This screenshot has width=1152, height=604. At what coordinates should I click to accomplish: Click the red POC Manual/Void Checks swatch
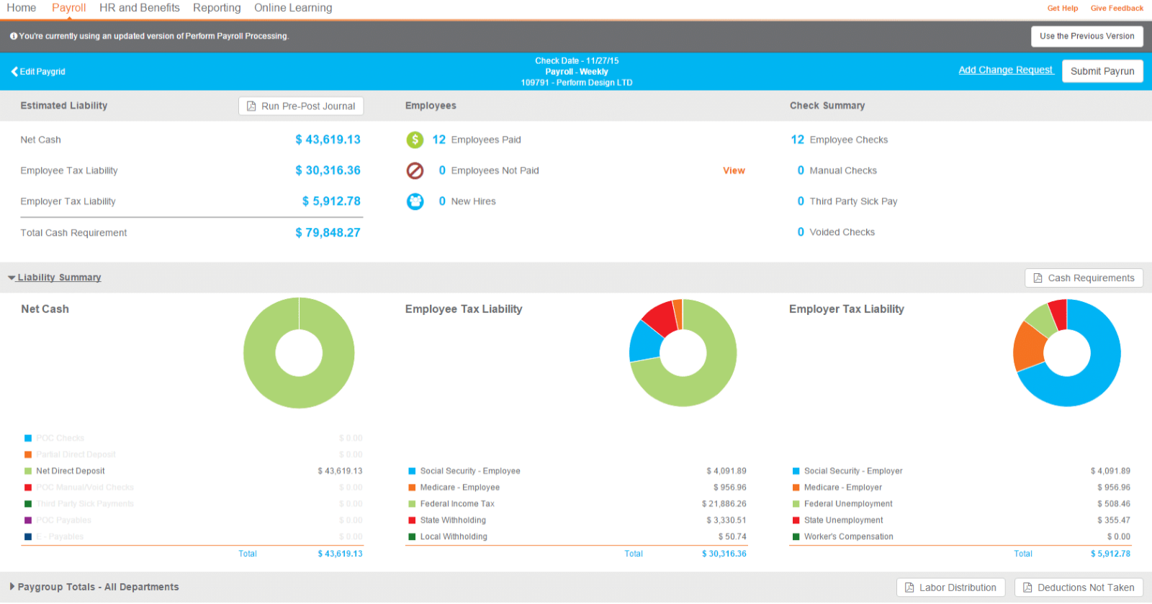(28, 488)
